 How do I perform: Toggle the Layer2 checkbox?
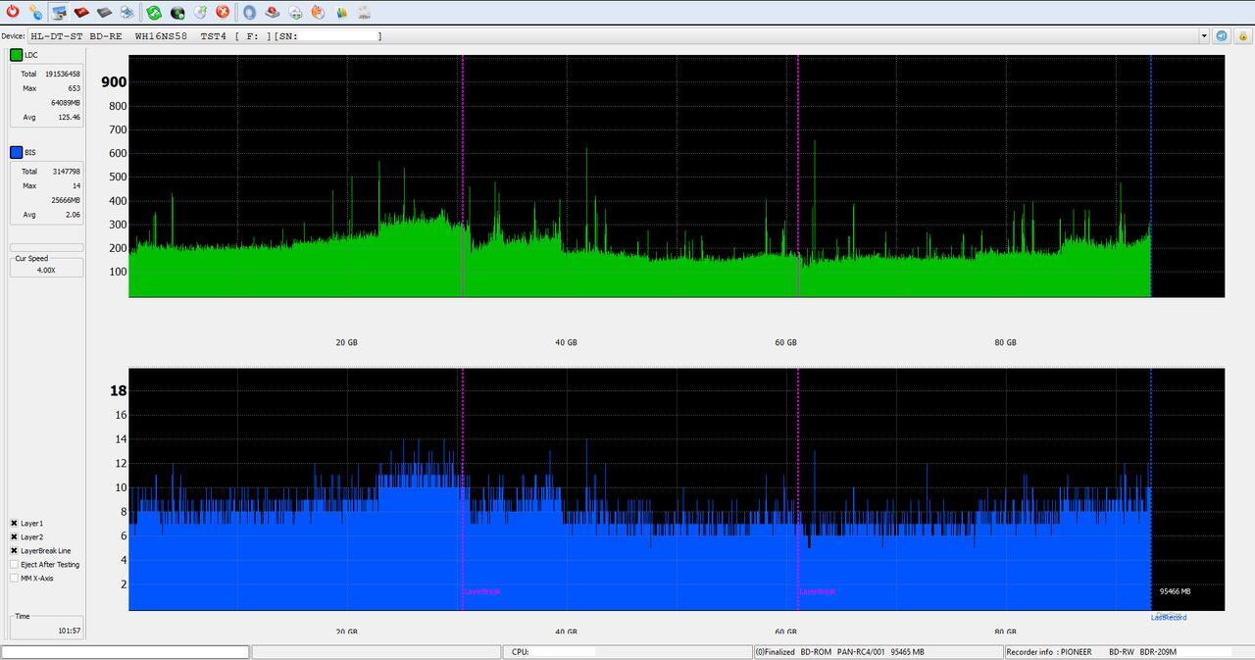pos(15,536)
